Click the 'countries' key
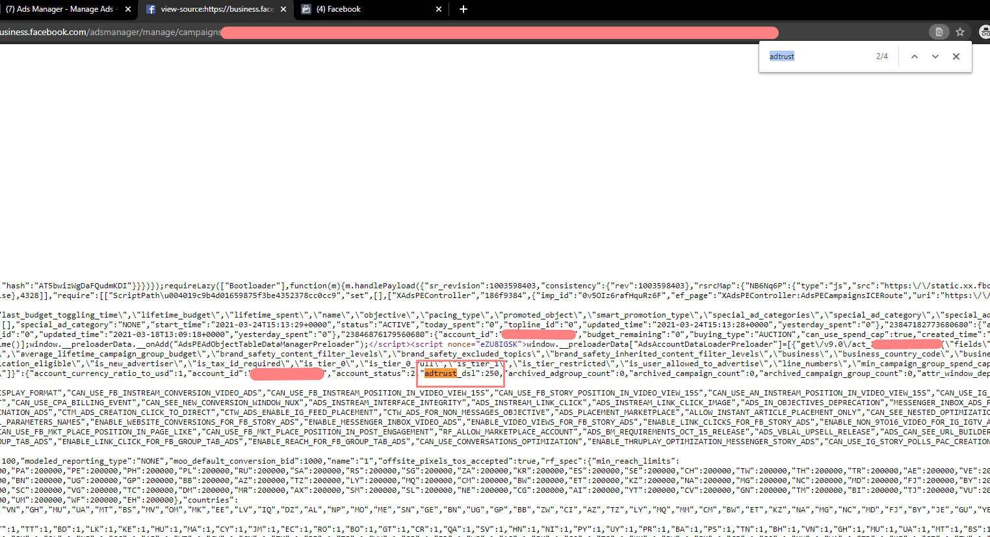The width and height of the screenshot is (990, 537). pyautogui.click(x=208, y=500)
